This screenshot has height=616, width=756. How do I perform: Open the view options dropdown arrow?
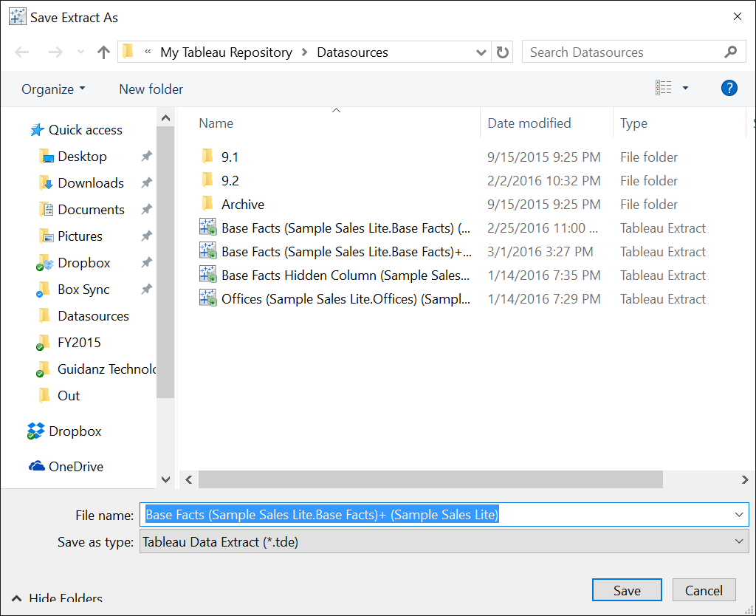click(x=685, y=88)
